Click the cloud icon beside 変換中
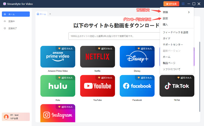204x126 pixels. tap(5, 21)
